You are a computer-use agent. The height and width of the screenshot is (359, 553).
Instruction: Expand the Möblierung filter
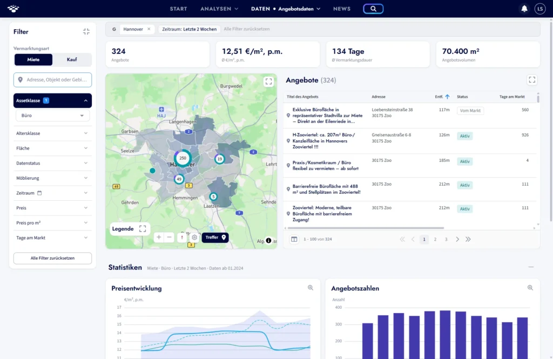(52, 178)
